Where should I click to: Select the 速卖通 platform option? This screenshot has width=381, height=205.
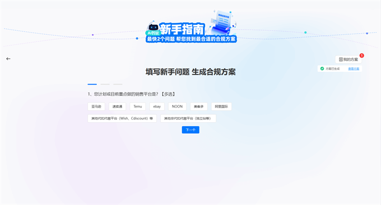click(x=117, y=106)
